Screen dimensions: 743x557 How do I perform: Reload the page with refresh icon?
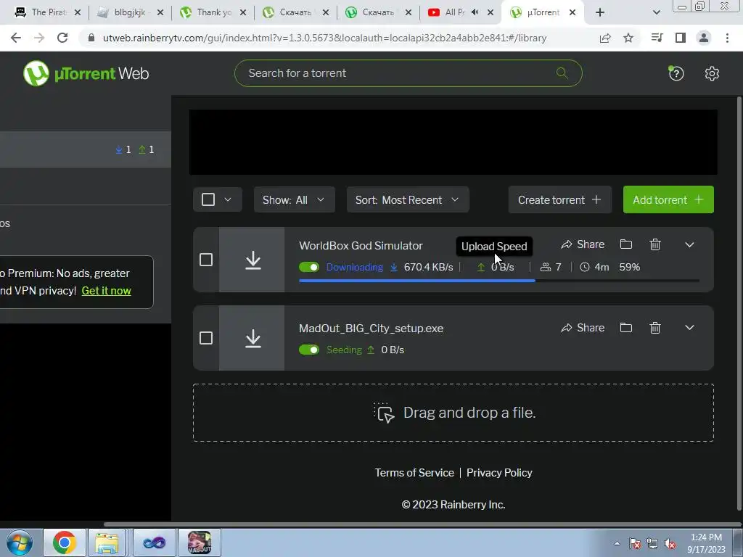tap(62, 38)
